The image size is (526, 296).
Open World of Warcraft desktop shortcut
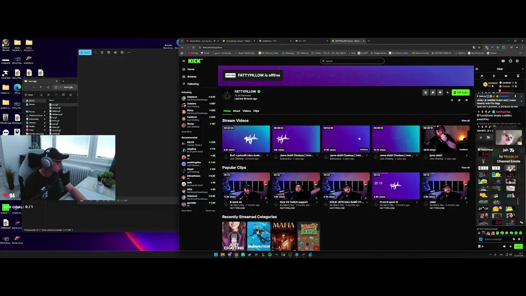6,44
